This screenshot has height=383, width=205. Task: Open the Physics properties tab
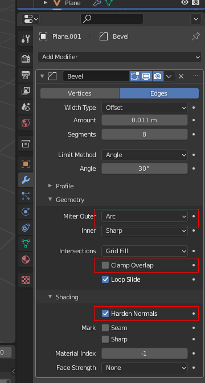tap(26, 212)
